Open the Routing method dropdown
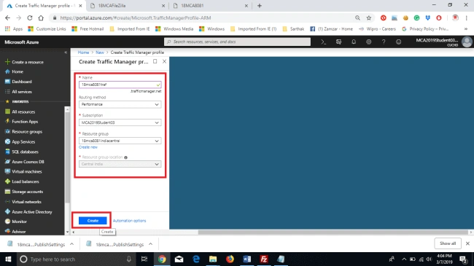This screenshot has width=474, height=266. [x=120, y=104]
